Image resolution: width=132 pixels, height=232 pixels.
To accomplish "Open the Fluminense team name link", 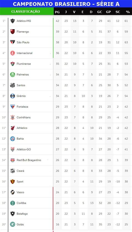I will (24, 64).
